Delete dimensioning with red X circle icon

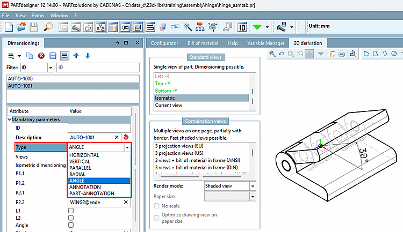(x=41, y=56)
